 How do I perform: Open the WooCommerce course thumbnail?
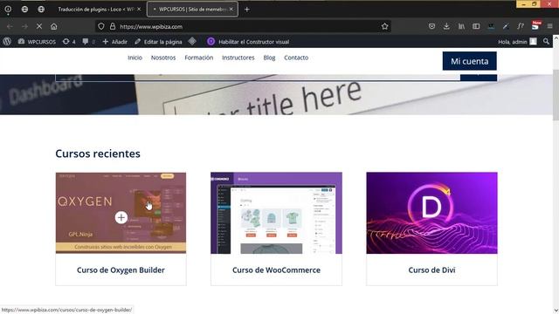[276, 213]
